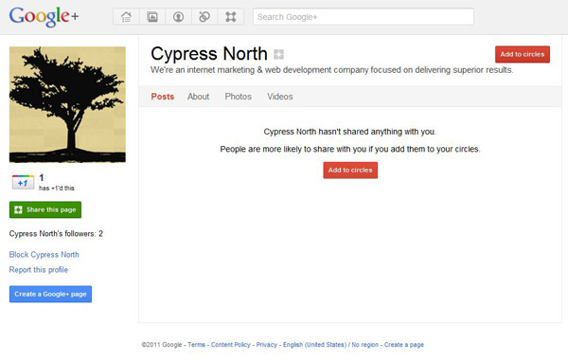Click Add to circles below the sharing message

[x=350, y=171]
